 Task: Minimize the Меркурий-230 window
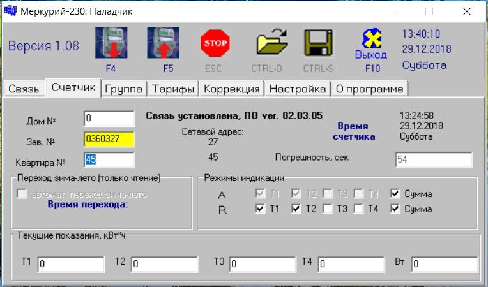pyautogui.click(x=392, y=11)
